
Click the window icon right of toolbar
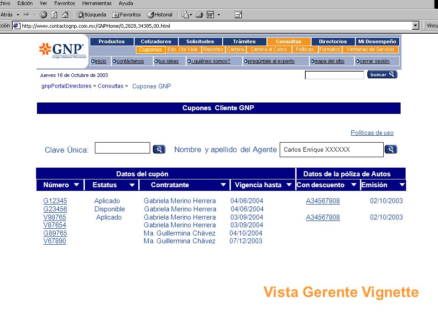(x=238, y=15)
